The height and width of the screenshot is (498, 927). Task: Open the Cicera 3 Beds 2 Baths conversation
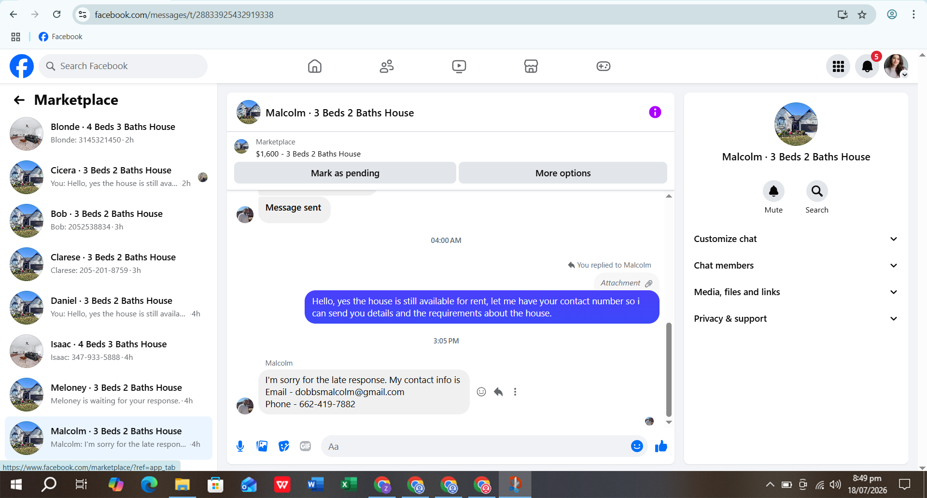point(109,177)
